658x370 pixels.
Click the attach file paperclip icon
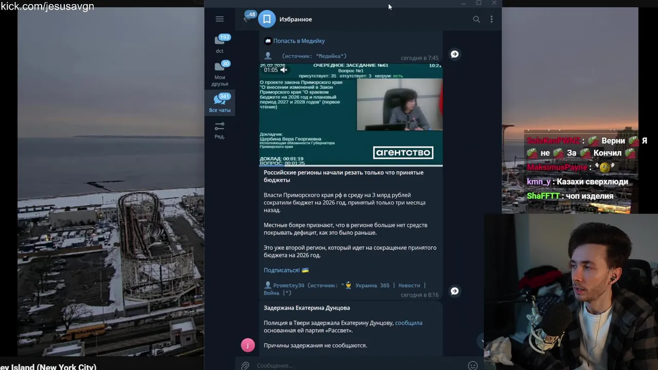245,365
